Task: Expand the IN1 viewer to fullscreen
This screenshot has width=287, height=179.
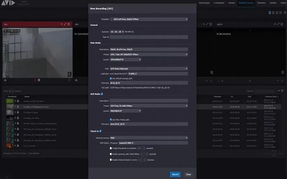Action: pos(65,24)
